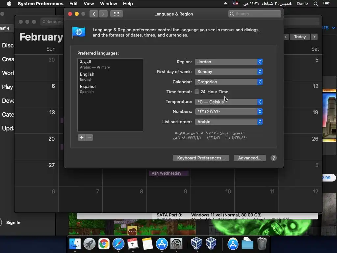Screen dimensions: 337x253
Task: Go to next month in Calendar window
Action: coord(314,37)
